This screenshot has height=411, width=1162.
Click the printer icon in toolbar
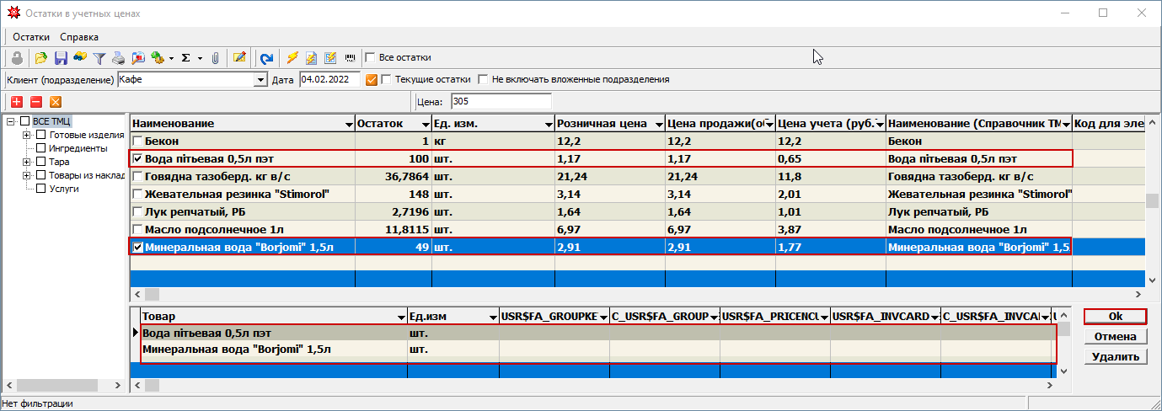(x=119, y=58)
